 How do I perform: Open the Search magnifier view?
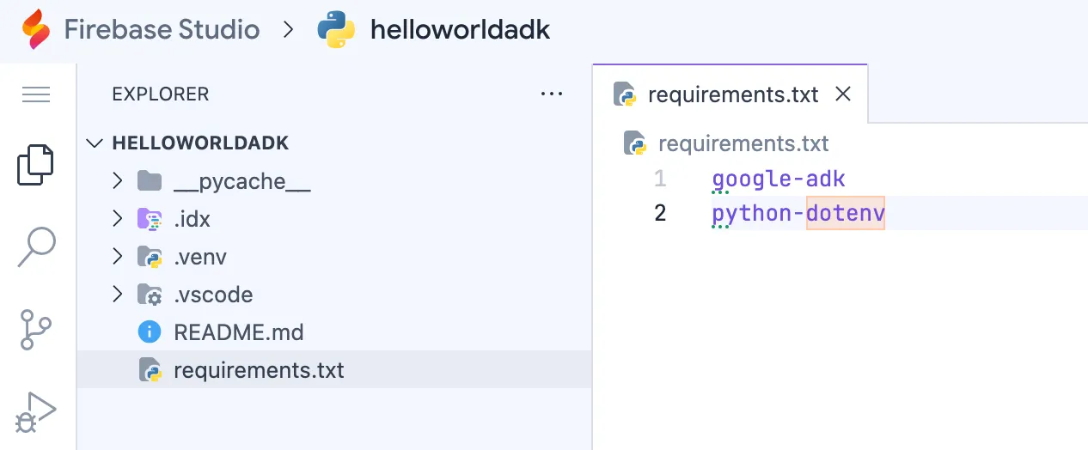point(36,247)
